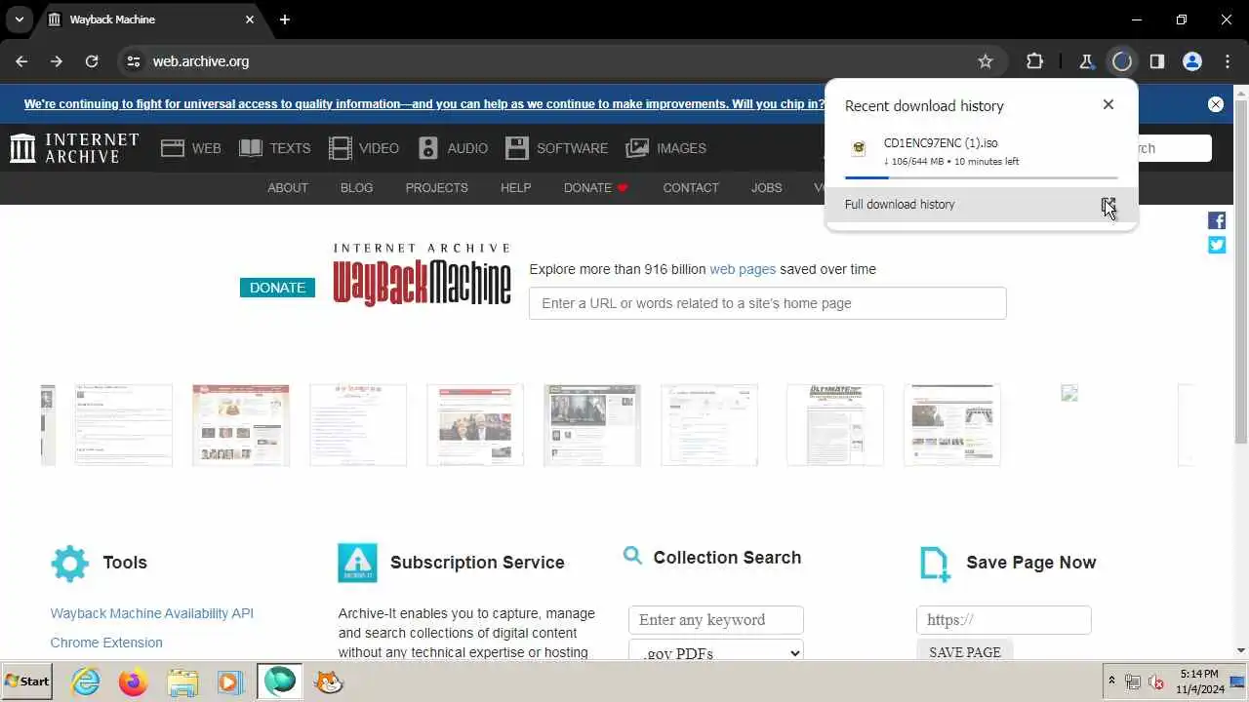Click the Collection Search magnifier icon
The height and width of the screenshot is (702, 1249).
(633, 556)
